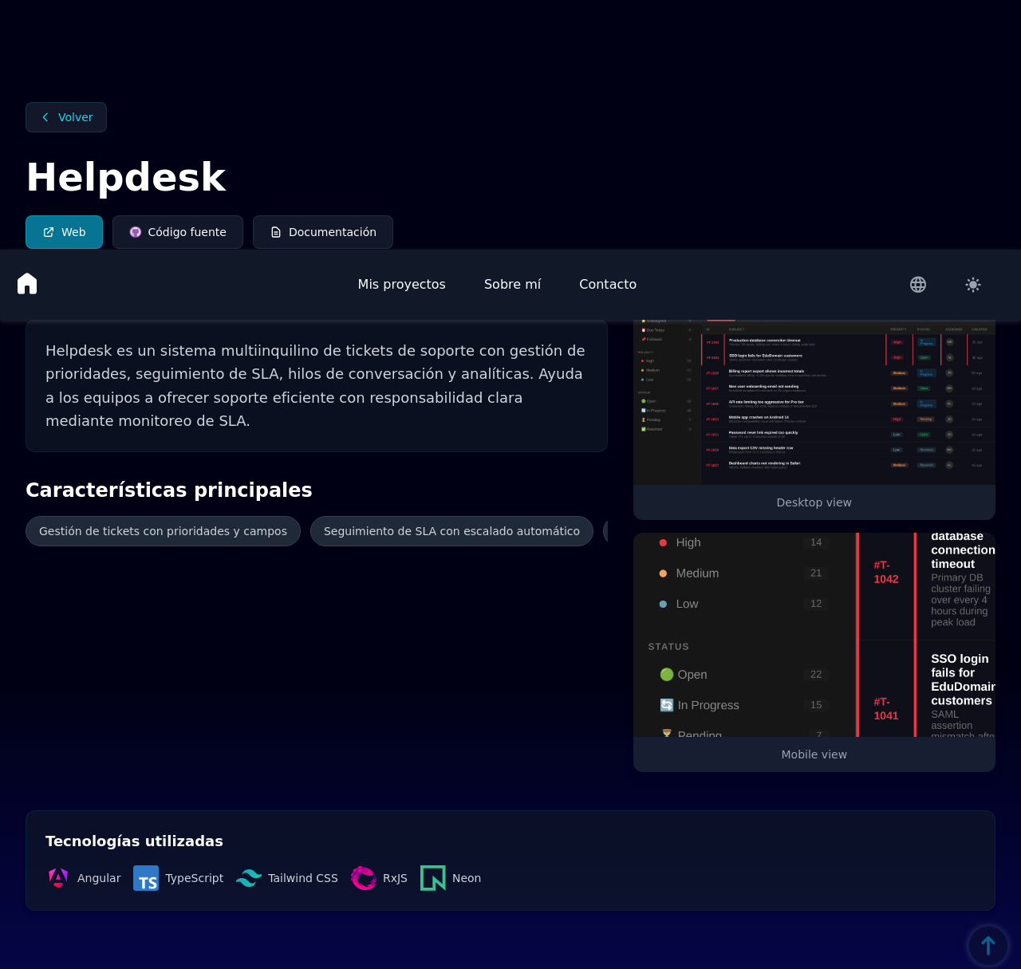
Task: Click the Volver back button
Action: (x=66, y=117)
